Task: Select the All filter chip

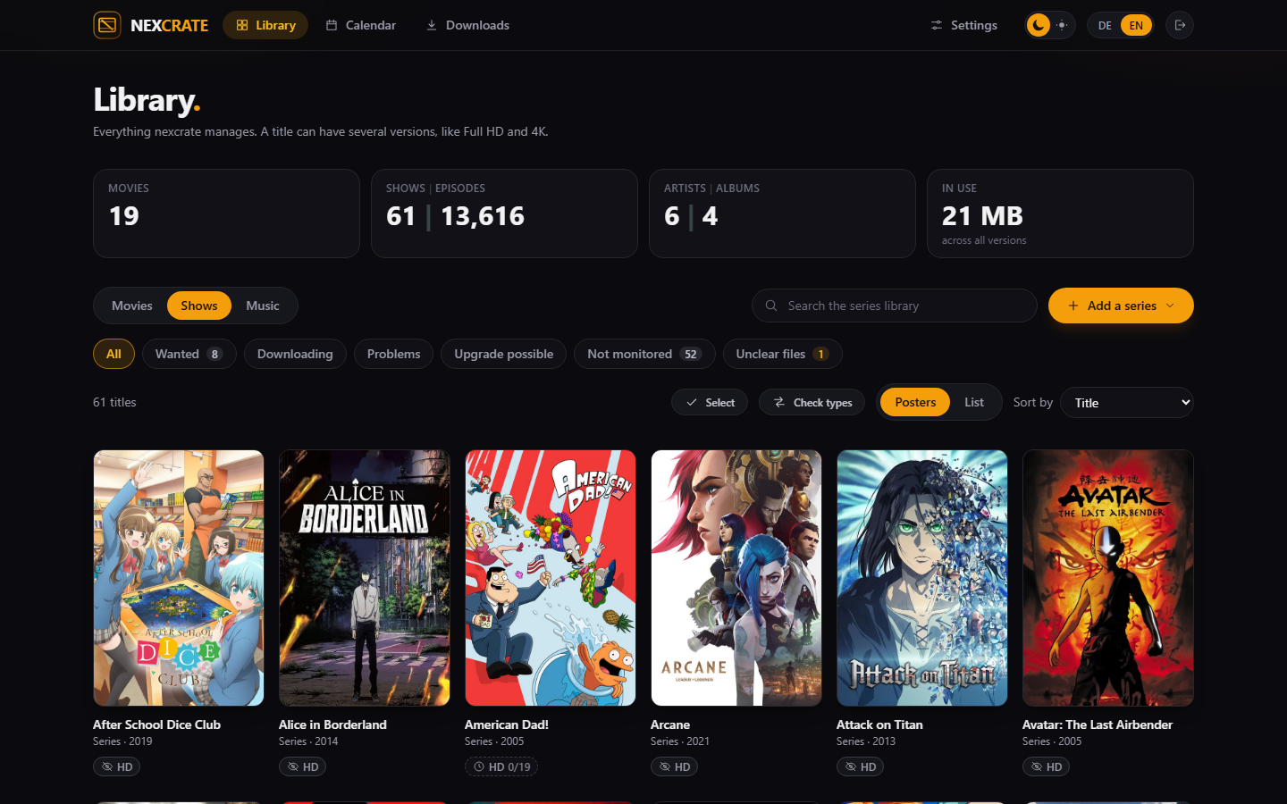Action: [114, 354]
